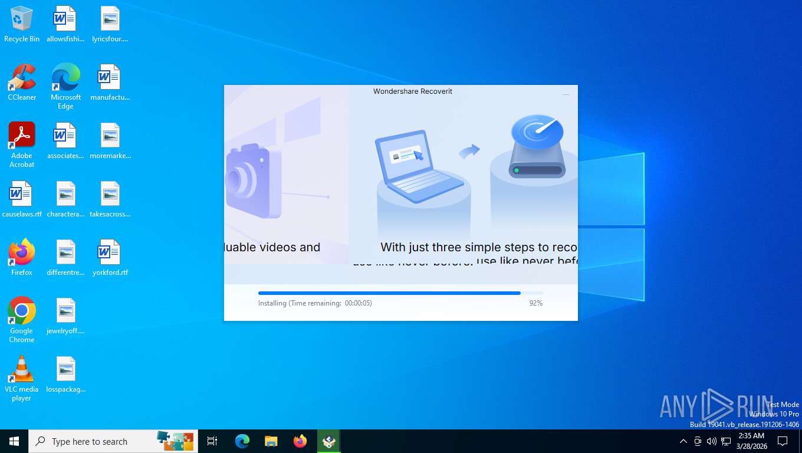
Task: Open the network status tray icon
Action: click(726, 441)
